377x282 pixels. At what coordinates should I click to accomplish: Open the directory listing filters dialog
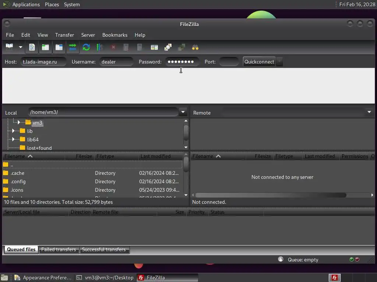(x=154, y=47)
